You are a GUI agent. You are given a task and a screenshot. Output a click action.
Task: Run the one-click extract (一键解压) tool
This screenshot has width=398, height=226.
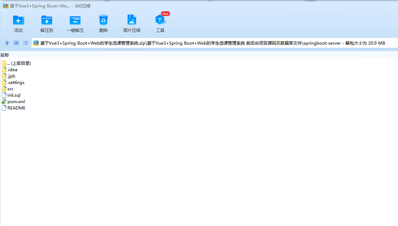[75, 20]
